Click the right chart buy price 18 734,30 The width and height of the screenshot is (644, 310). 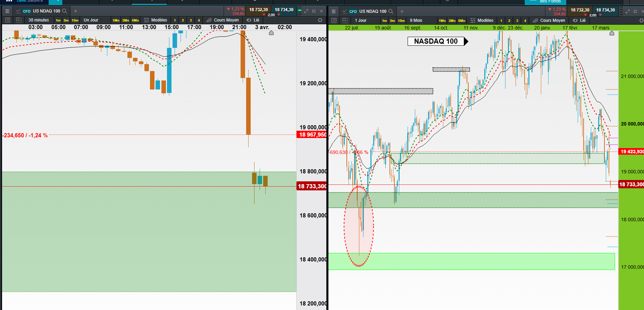605,10
